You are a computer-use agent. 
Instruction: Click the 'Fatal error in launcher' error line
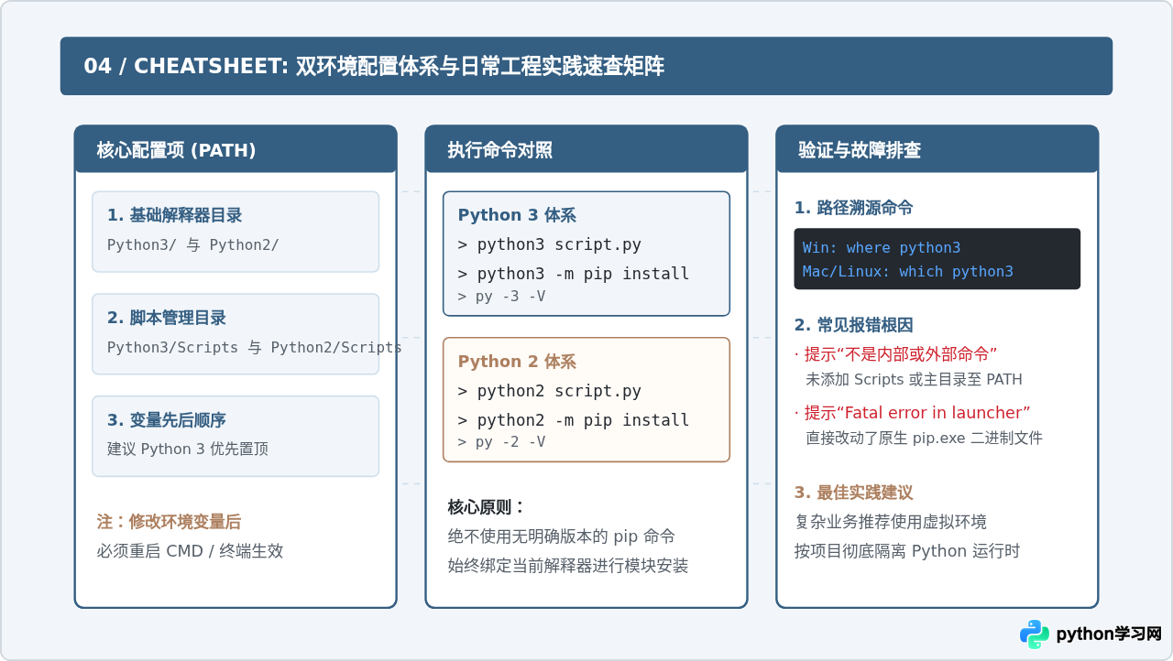[912, 413]
